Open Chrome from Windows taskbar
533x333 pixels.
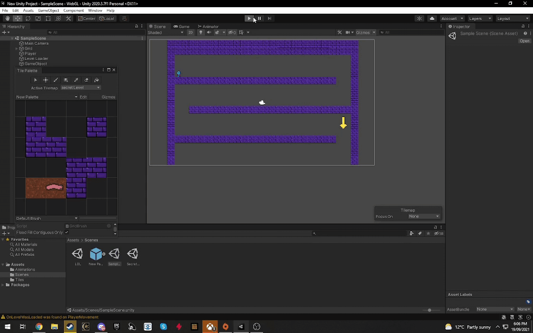[x=39, y=327]
